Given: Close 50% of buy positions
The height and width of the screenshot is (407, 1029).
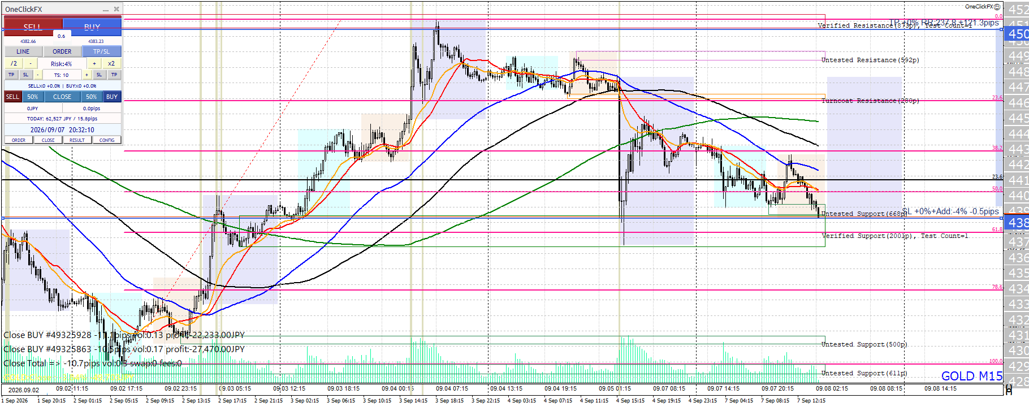Looking at the screenshot, I should (92, 97).
